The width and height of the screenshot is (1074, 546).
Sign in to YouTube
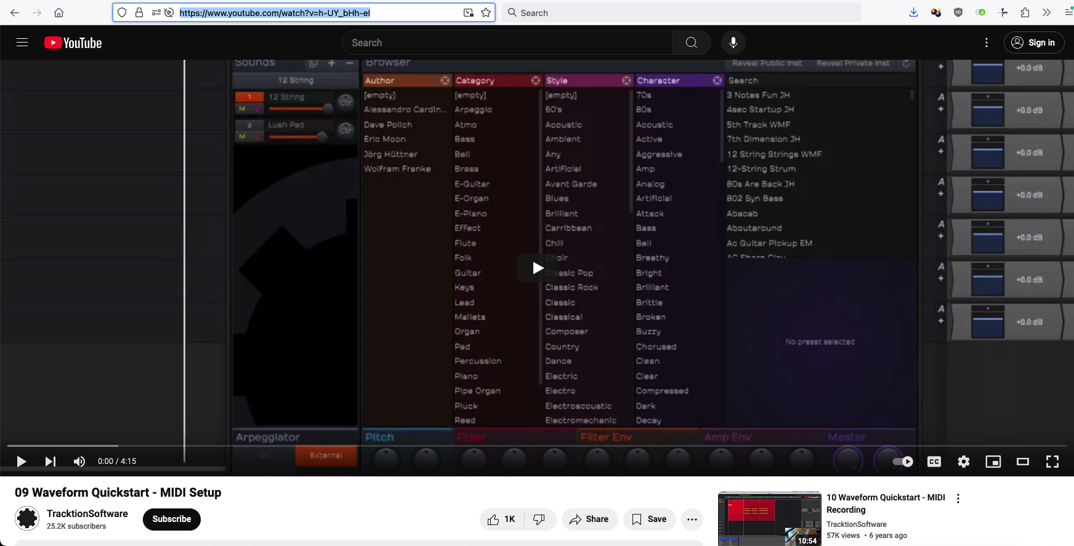tap(1034, 43)
